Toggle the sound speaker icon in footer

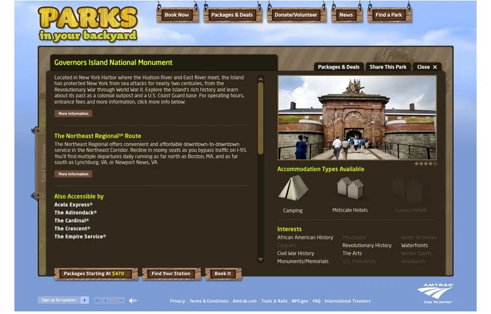coord(134,301)
